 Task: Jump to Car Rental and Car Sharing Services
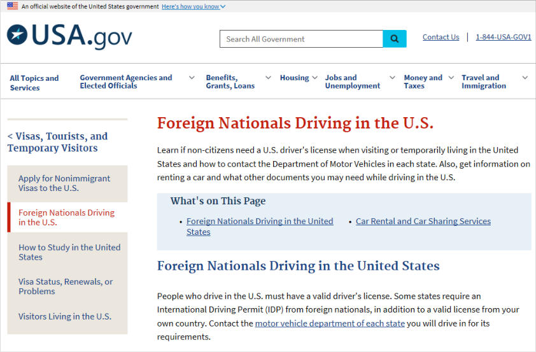(x=423, y=221)
